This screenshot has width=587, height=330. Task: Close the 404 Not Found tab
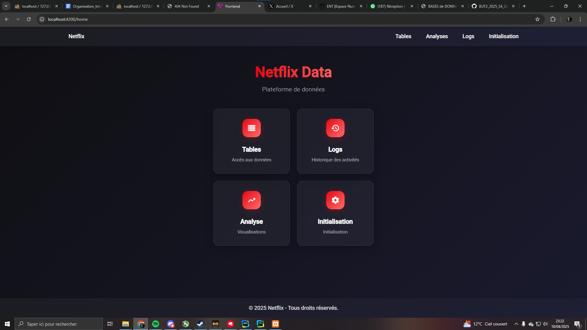pos(209,6)
